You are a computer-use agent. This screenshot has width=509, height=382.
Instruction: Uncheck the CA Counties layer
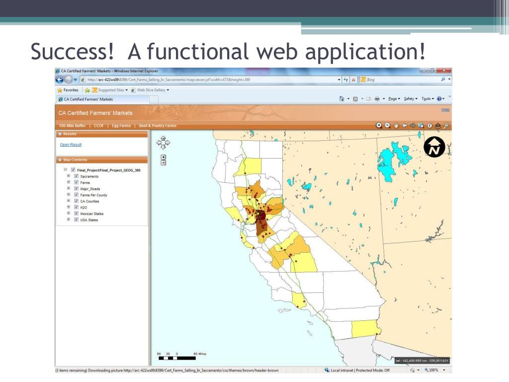point(76,201)
